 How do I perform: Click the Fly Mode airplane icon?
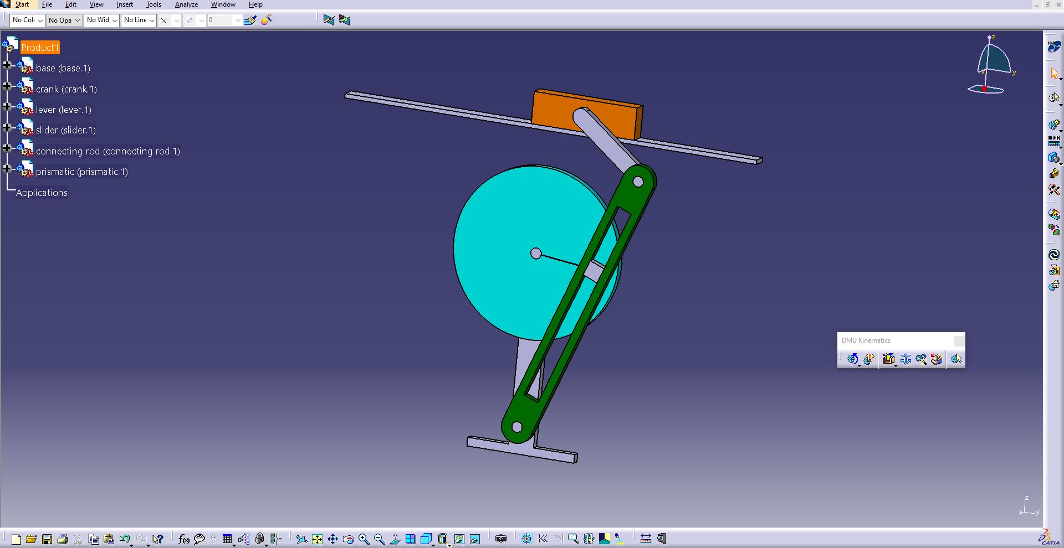(301, 539)
